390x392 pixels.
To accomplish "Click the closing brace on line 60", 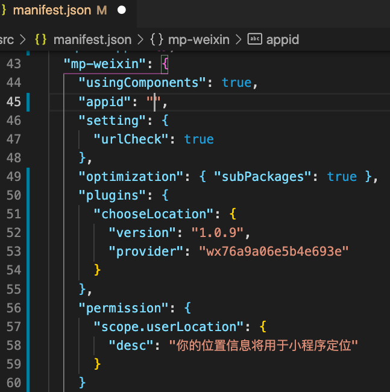I will [82, 383].
